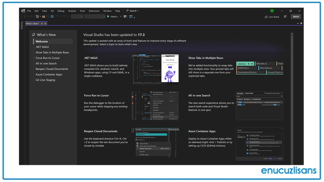This screenshot has width=324, height=182.
Task: Click the Open File toolbar icon
Action: pyautogui.click(x=44, y=16)
